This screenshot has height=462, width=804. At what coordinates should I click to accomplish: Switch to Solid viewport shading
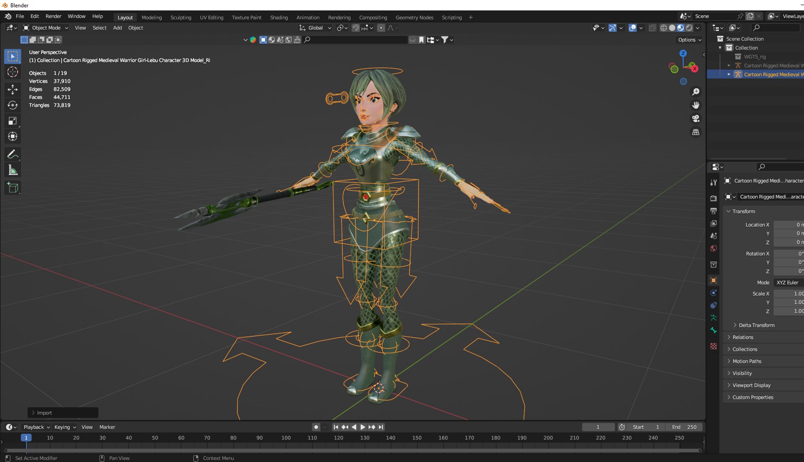pyautogui.click(x=672, y=28)
